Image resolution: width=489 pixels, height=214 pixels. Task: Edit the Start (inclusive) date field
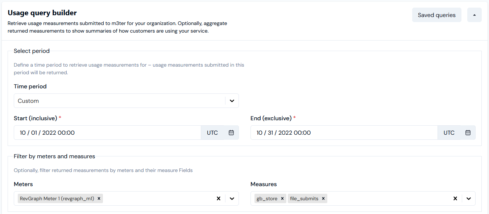108,133
